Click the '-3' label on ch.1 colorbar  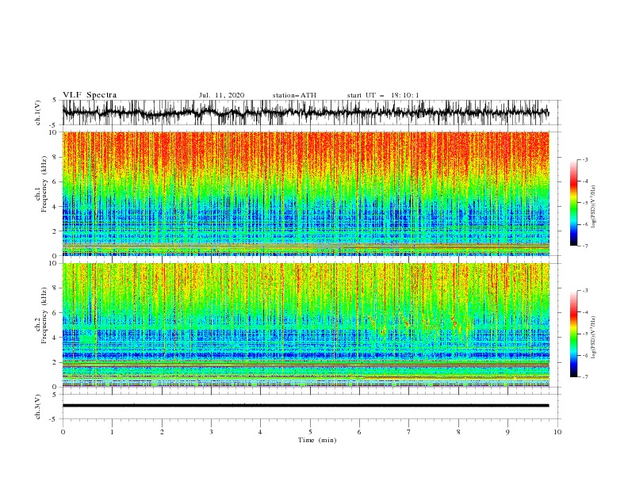point(584,159)
